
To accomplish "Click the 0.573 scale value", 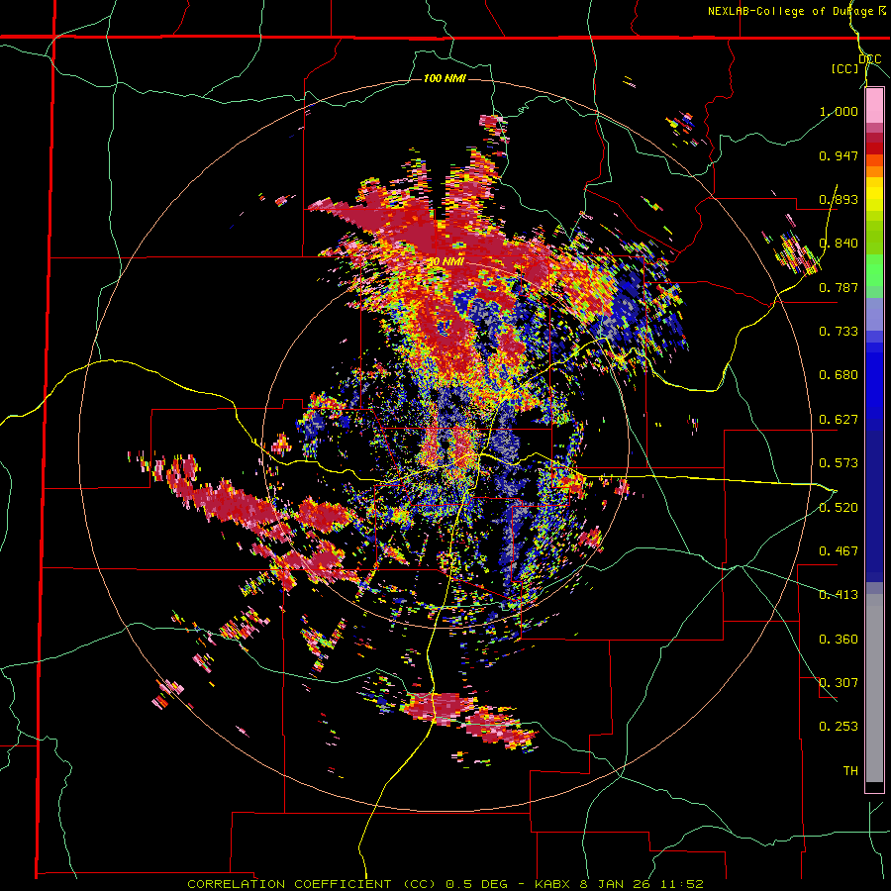I will (x=839, y=463).
